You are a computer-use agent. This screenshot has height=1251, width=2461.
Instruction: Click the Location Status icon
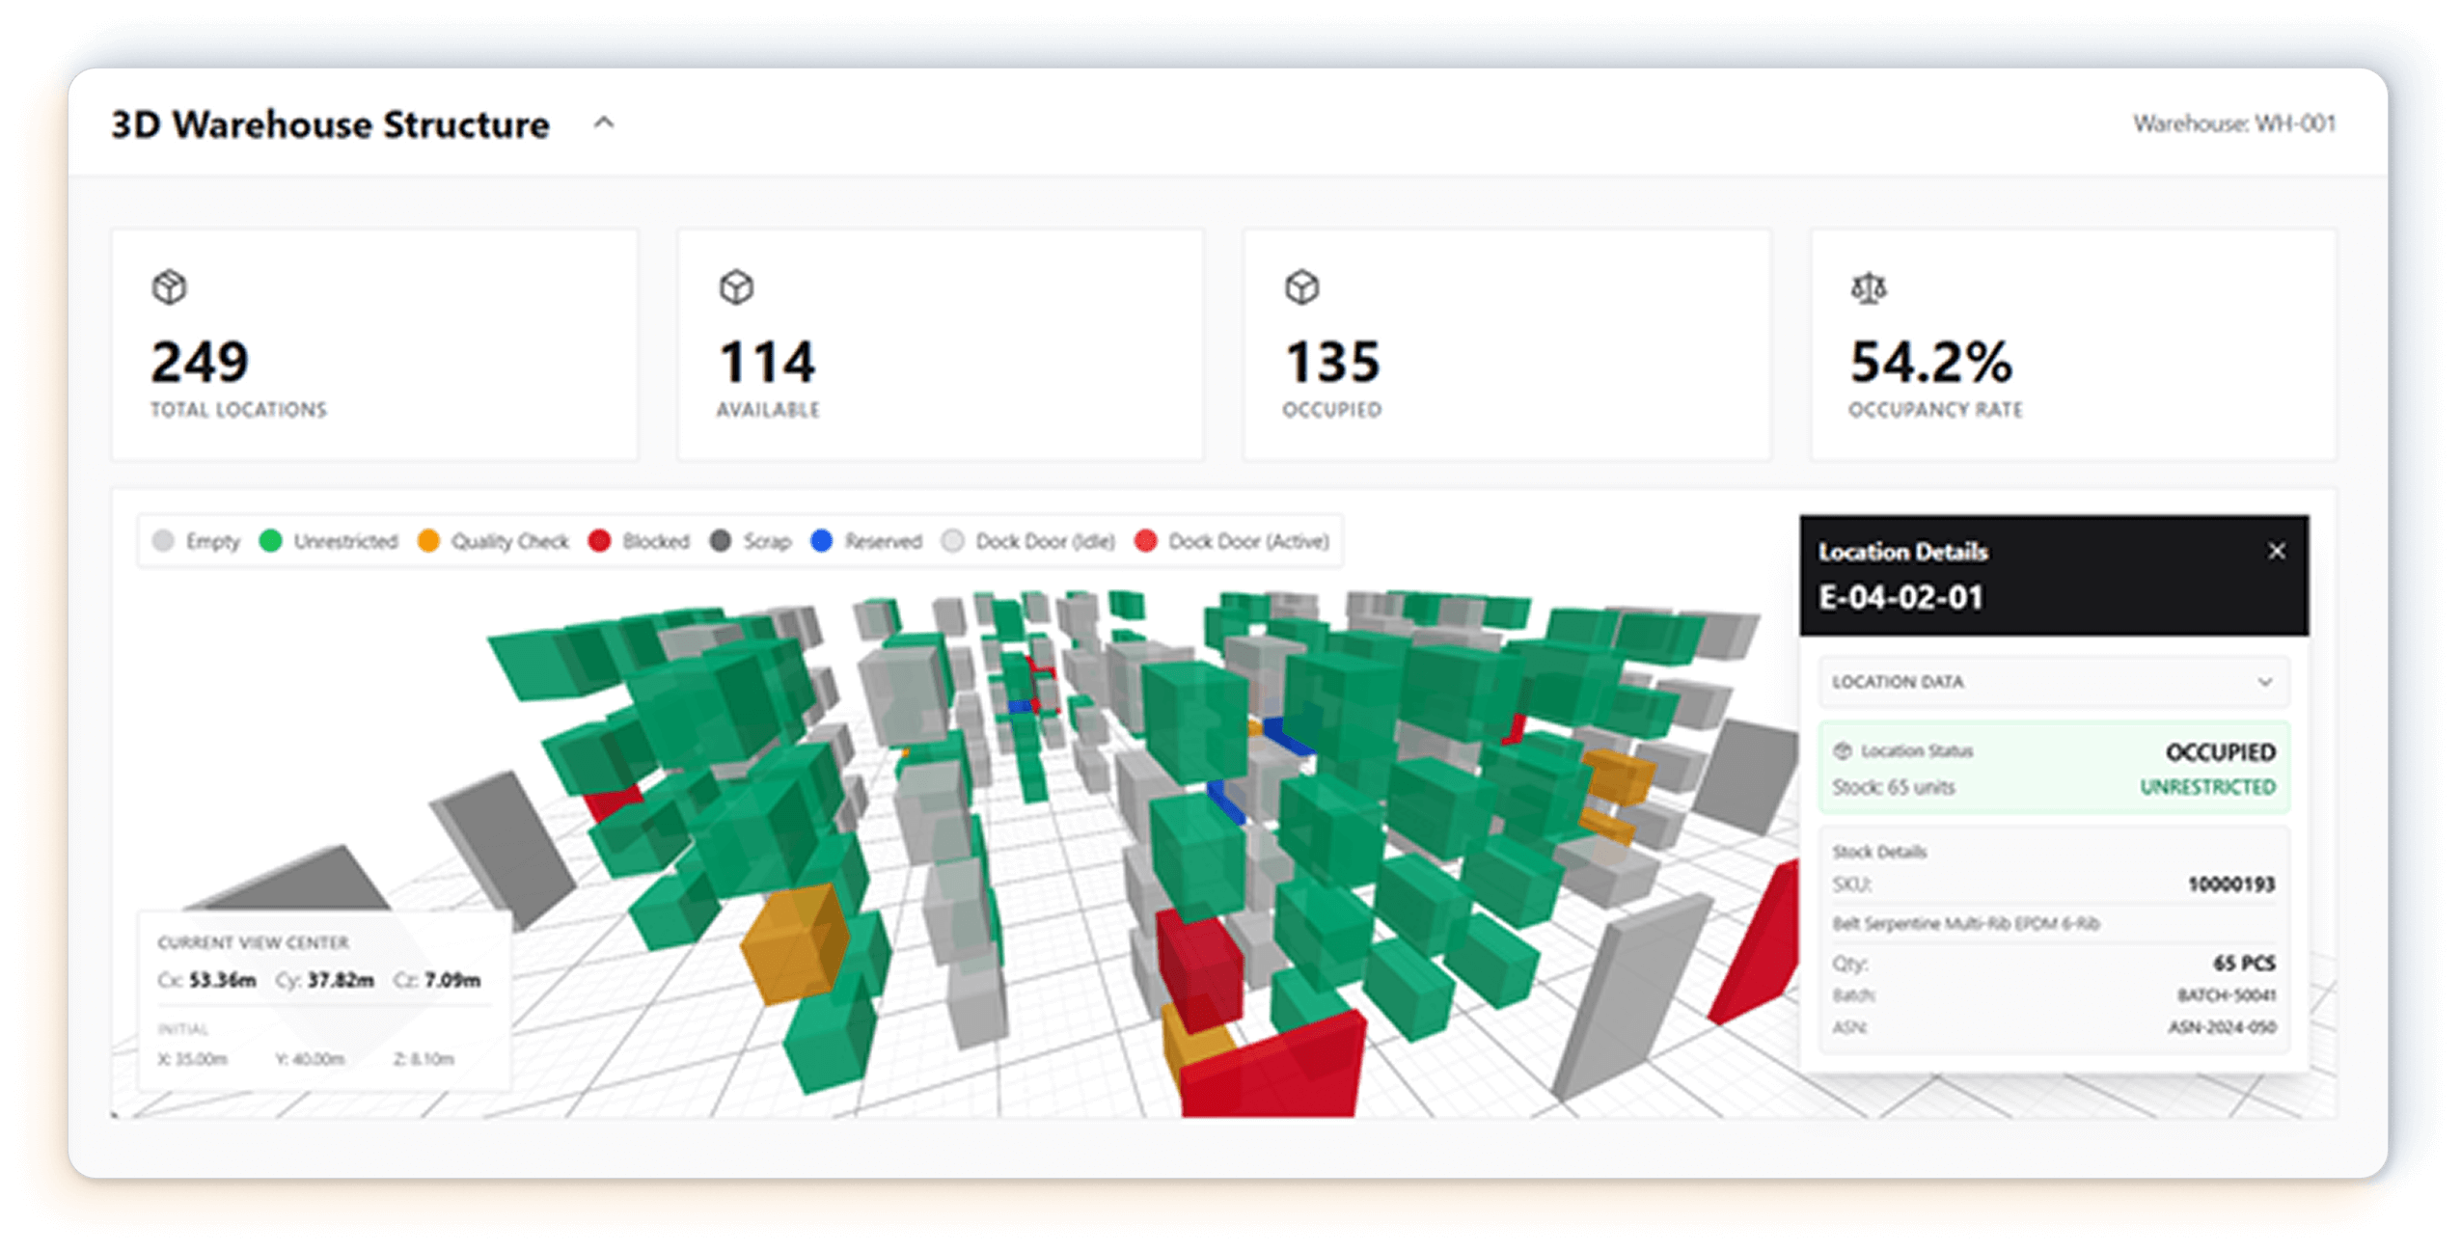[x=1842, y=750]
